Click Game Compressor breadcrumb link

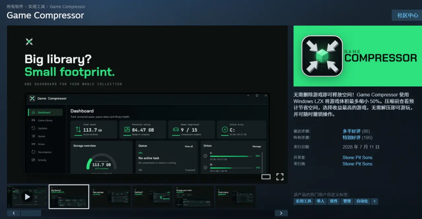click(x=68, y=7)
